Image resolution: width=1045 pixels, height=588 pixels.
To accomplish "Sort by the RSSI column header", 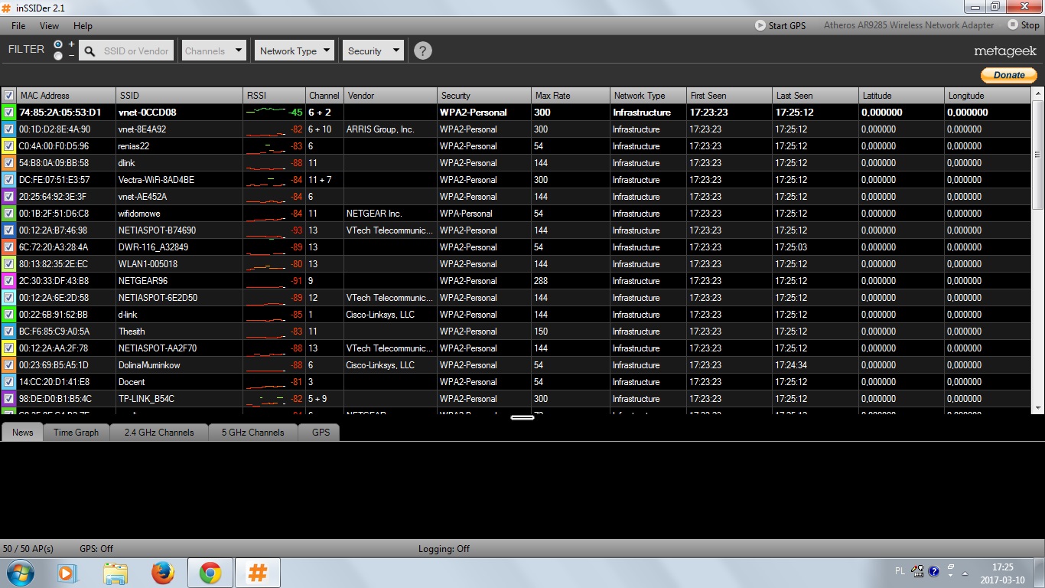I will (x=275, y=96).
